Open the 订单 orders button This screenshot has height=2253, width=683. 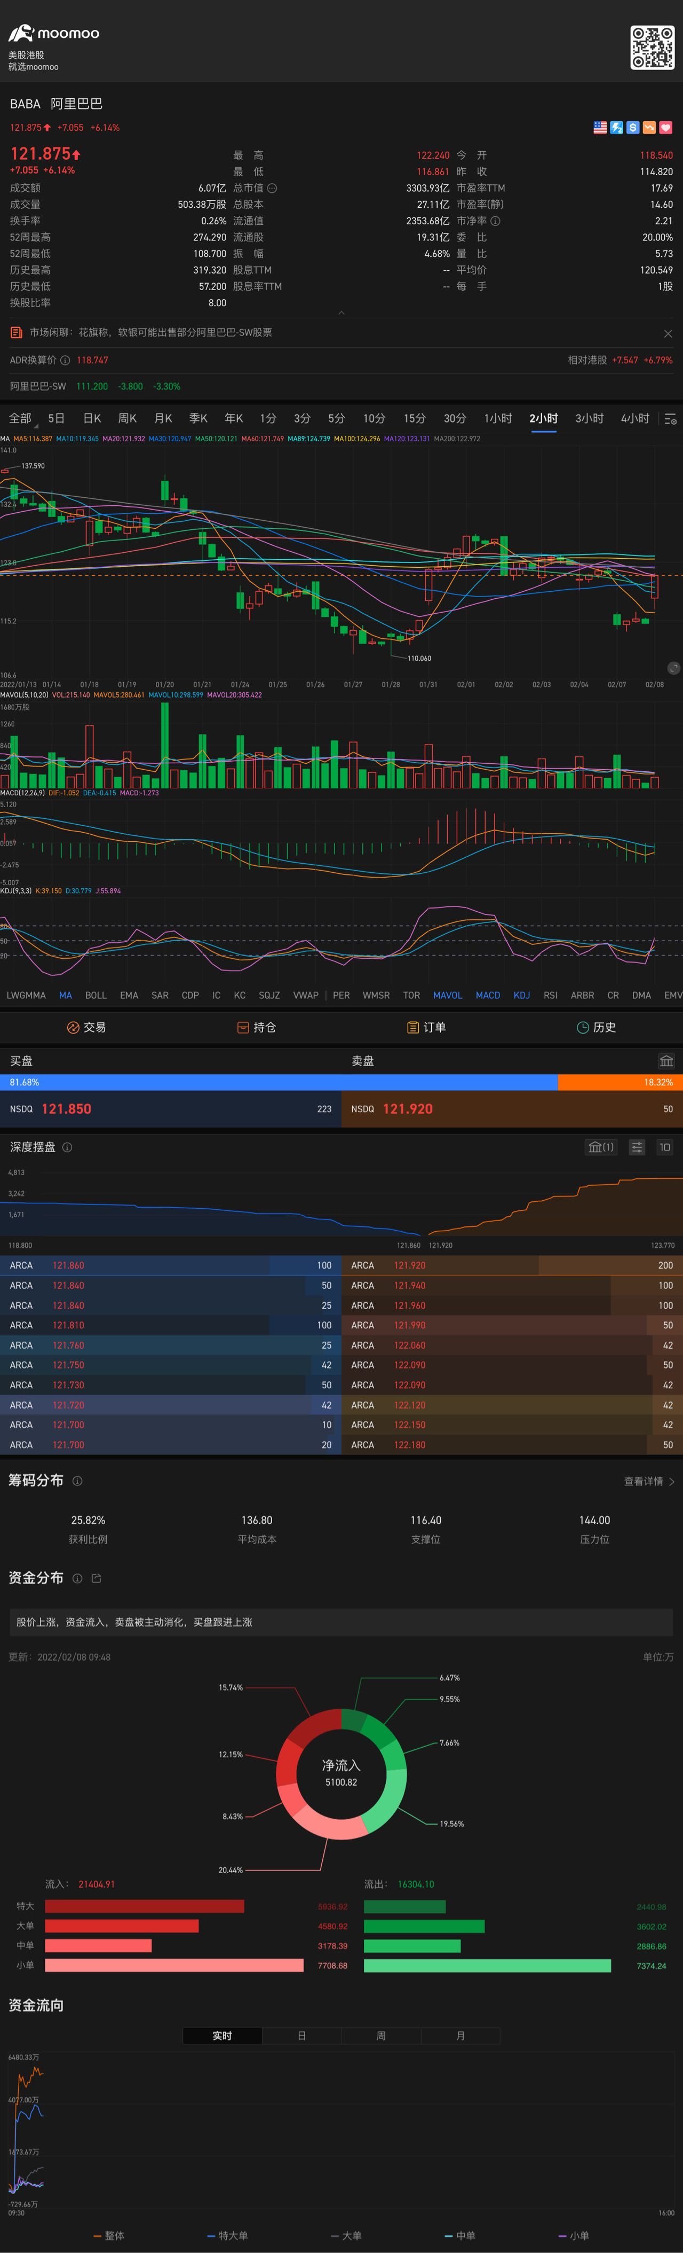pyautogui.click(x=426, y=1028)
